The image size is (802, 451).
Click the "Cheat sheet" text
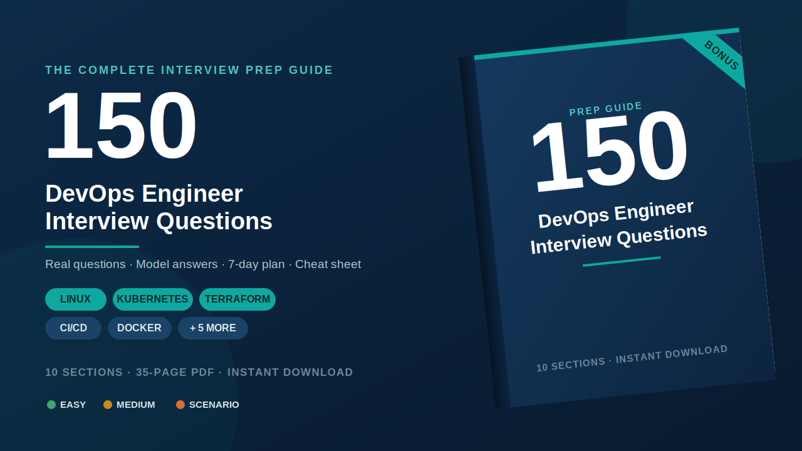pos(328,264)
